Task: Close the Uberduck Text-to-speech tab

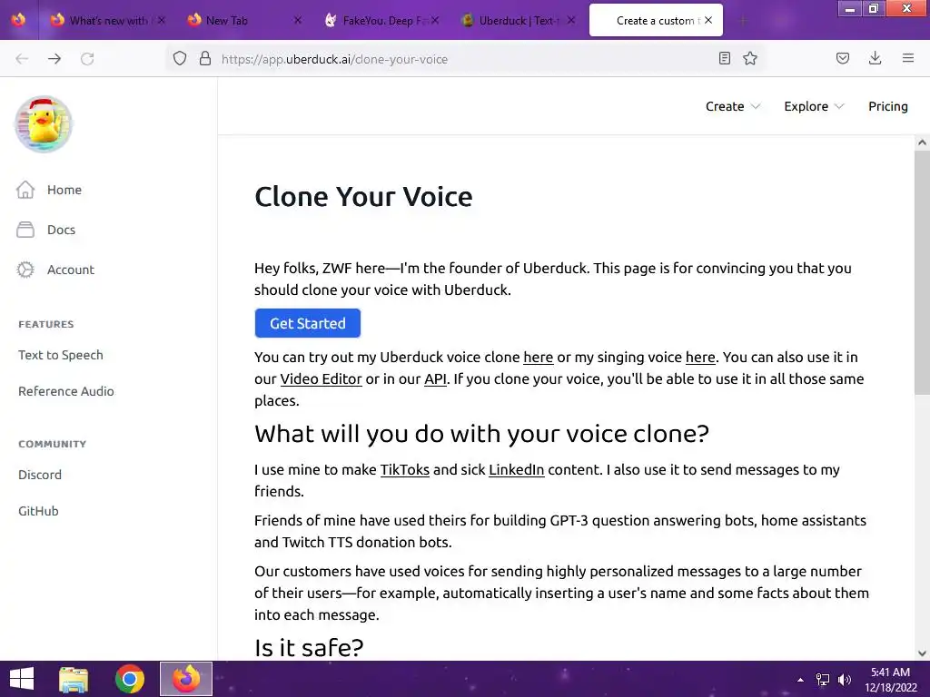Action: (x=570, y=20)
